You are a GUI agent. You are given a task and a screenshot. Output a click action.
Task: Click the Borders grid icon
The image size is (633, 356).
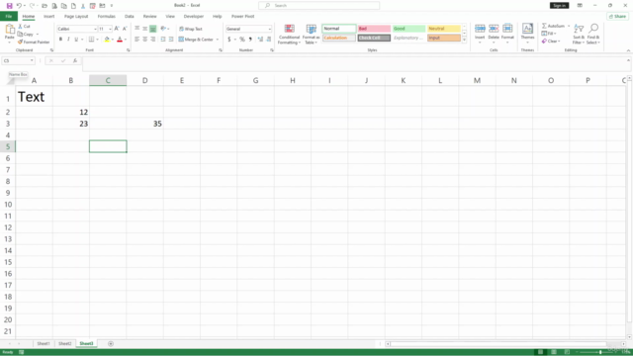tap(92, 40)
